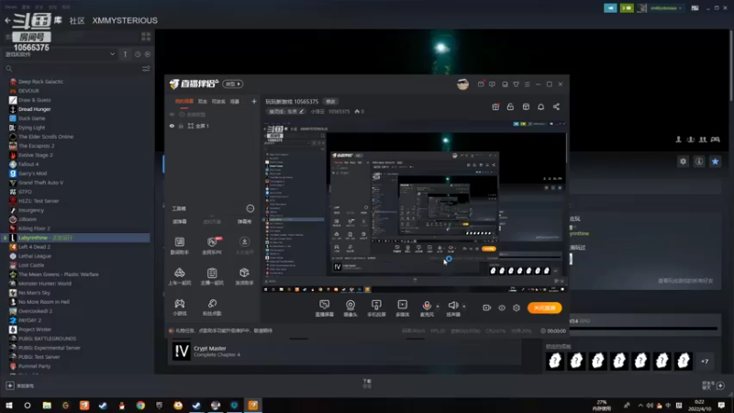Toggle the screen mode pill next to logo
This screenshot has width=734, height=413.
point(233,84)
